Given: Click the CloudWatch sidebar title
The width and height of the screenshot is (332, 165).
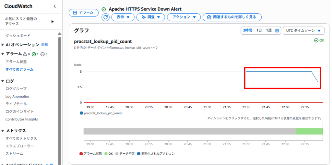Looking at the screenshot, I should 18,6.
